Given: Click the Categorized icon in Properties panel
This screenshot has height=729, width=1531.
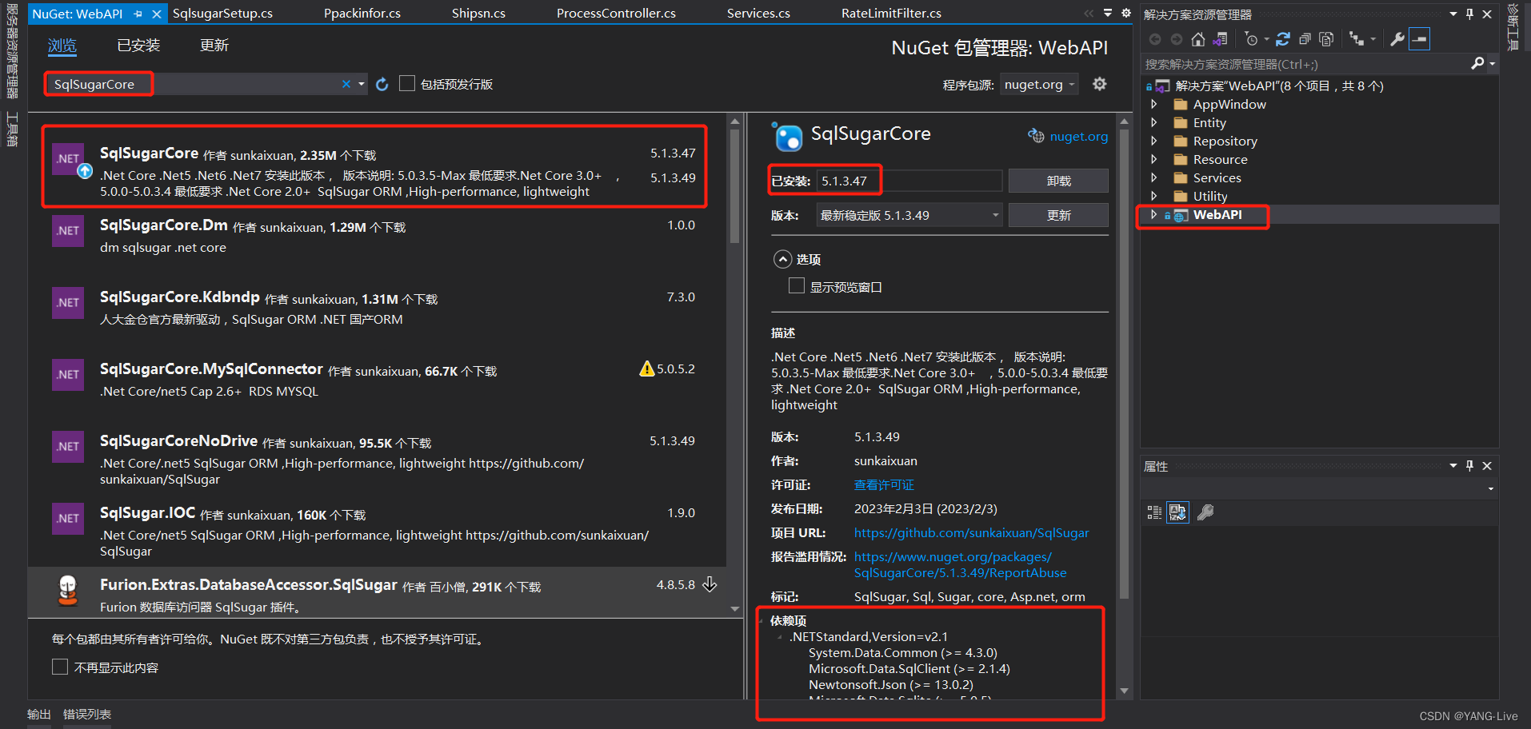Looking at the screenshot, I should [x=1154, y=512].
